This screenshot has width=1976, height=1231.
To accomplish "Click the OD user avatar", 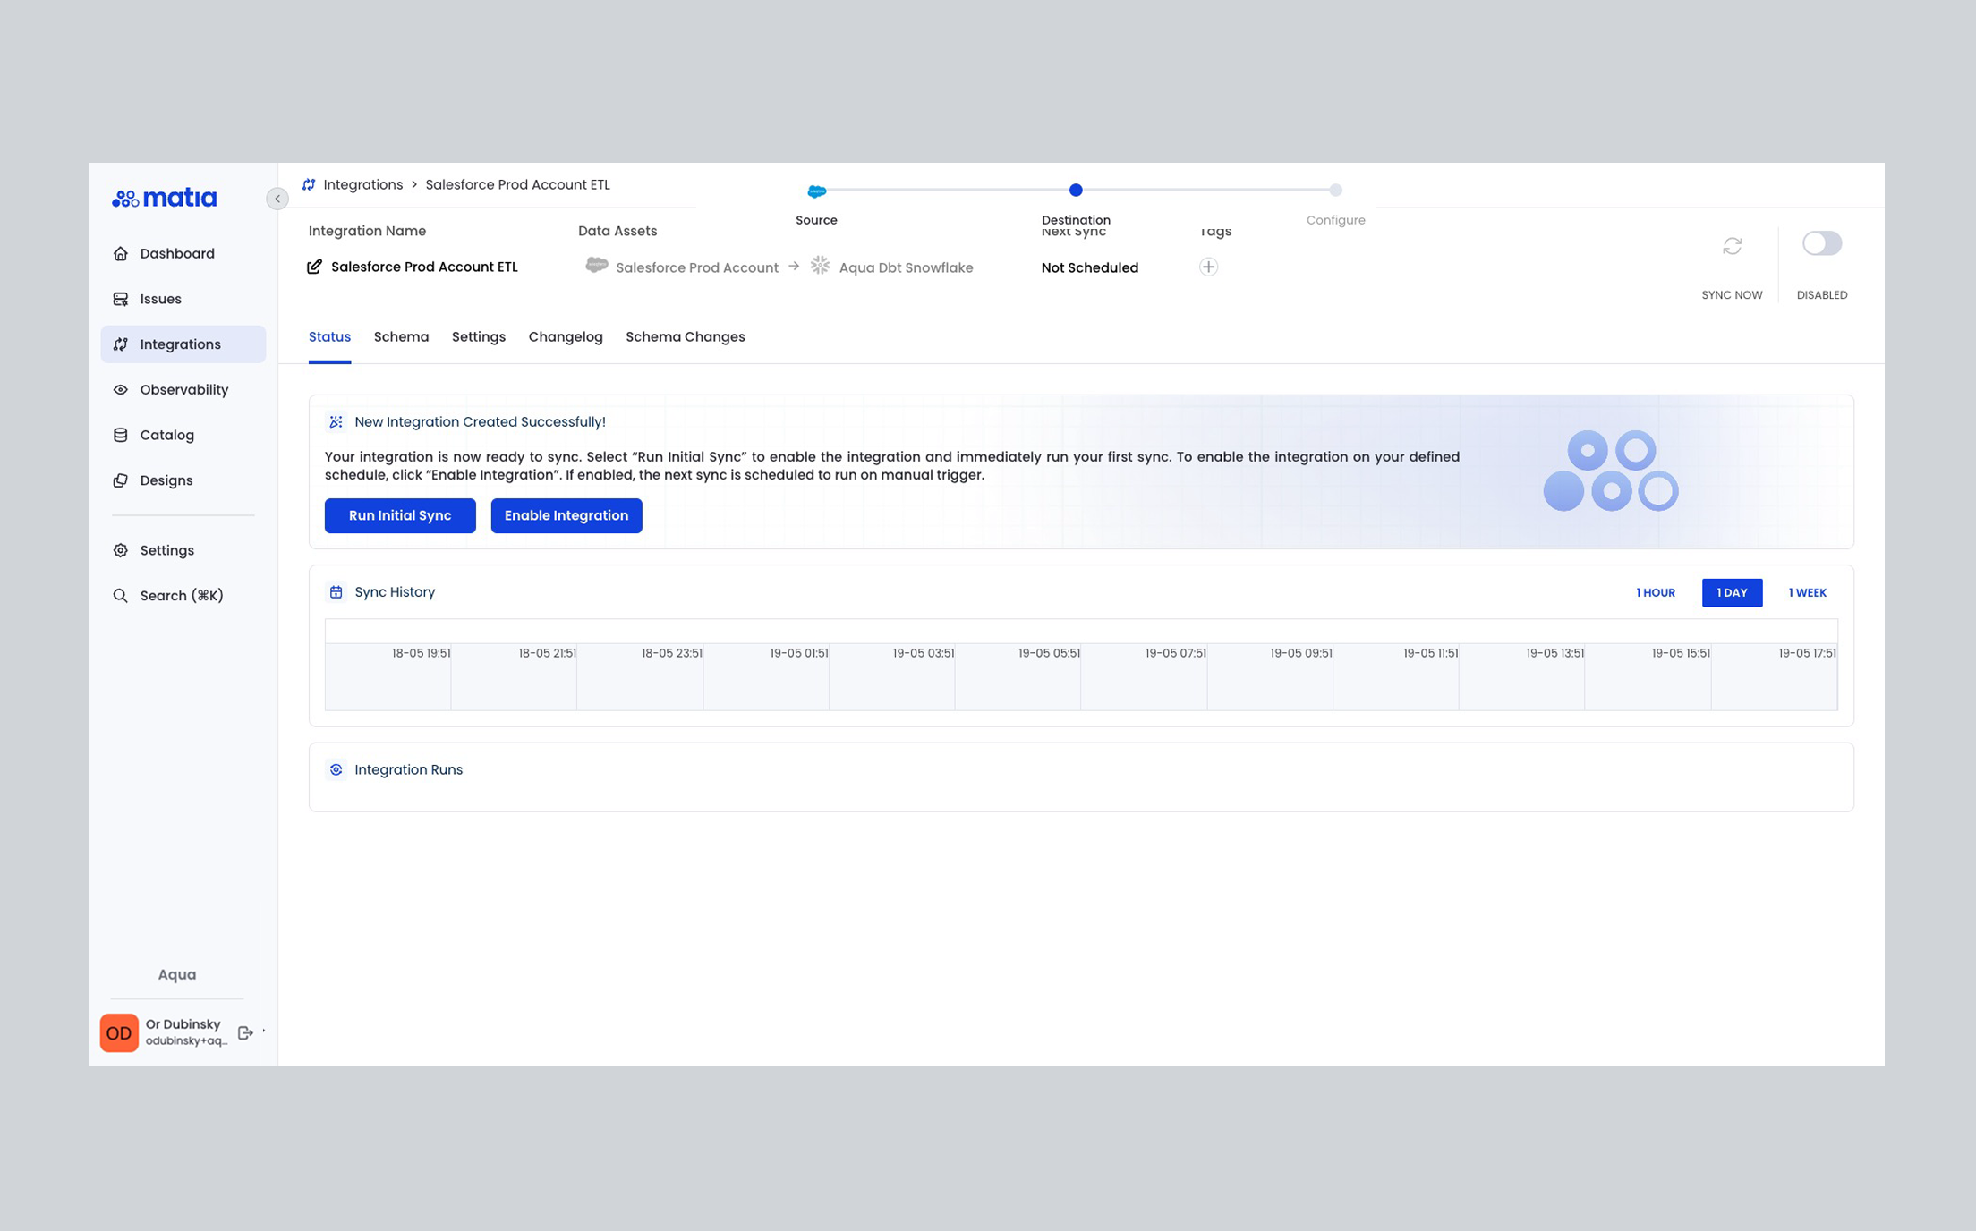I will [x=119, y=1032].
